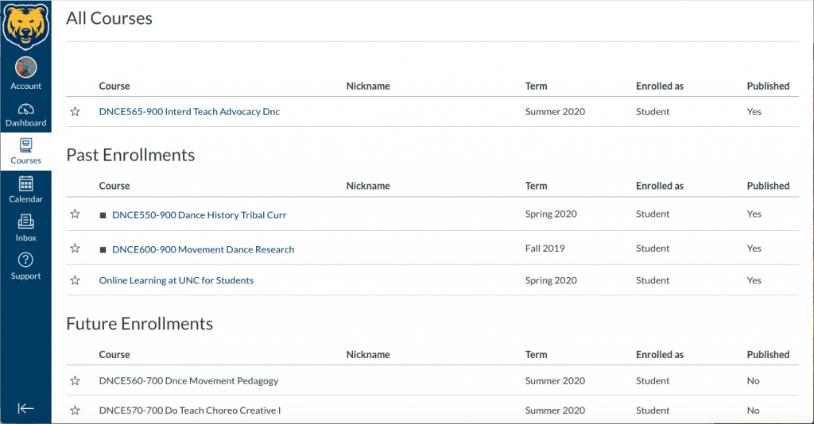Viewport: 814px width, 424px height.
Task: Click the All Courses heading
Action: [109, 19]
